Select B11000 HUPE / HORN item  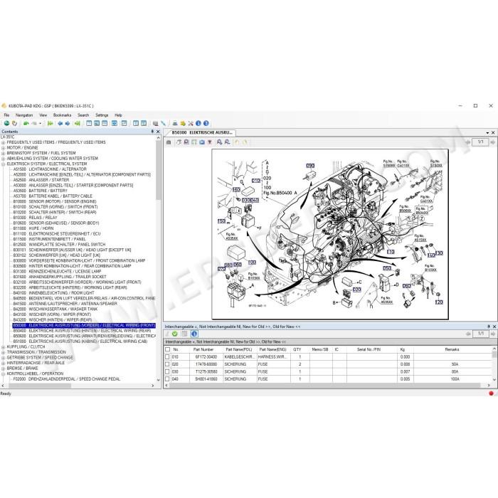[33, 228]
